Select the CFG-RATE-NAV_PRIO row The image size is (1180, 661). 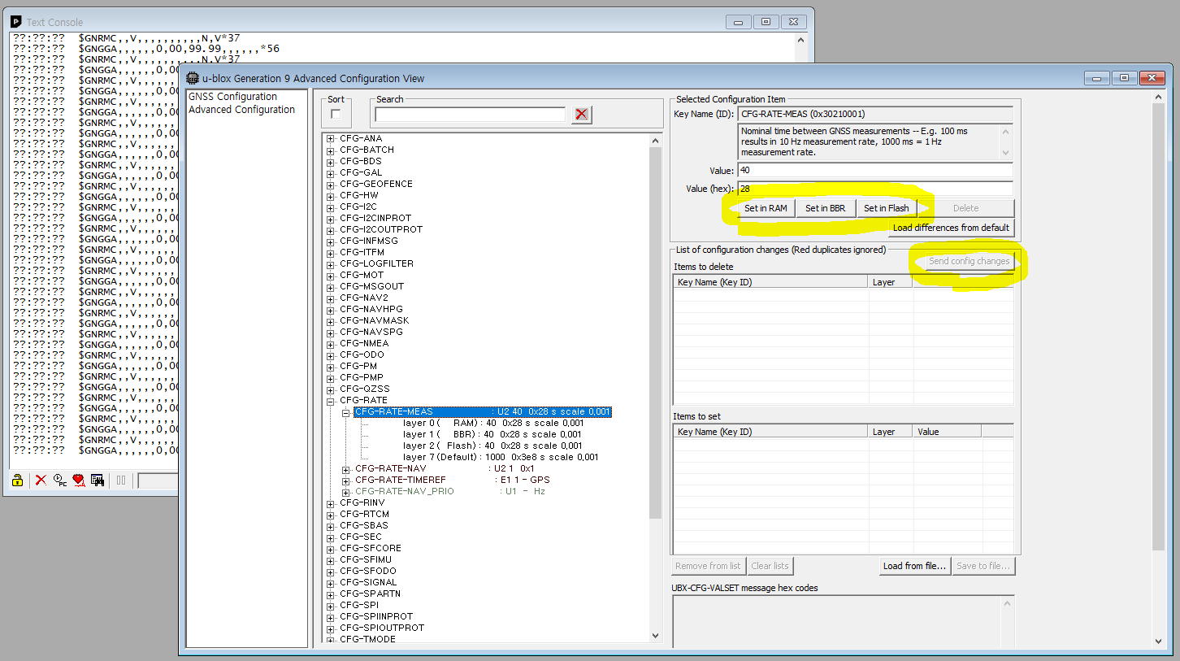[450, 491]
